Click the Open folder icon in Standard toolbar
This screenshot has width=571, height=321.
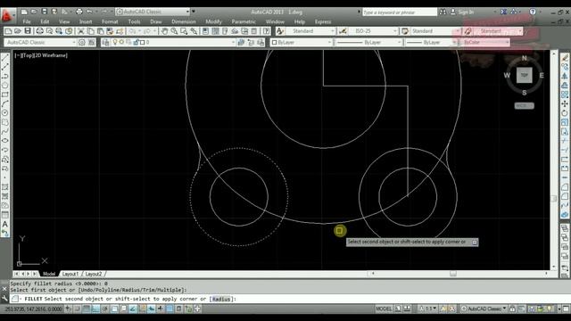[18, 31]
